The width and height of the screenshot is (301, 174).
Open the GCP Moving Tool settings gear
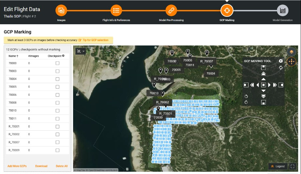(281, 61)
